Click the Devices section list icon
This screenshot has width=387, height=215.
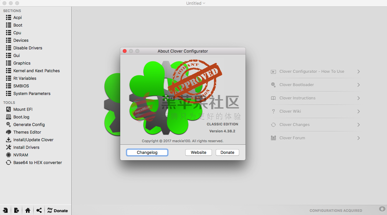tap(9, 40)
